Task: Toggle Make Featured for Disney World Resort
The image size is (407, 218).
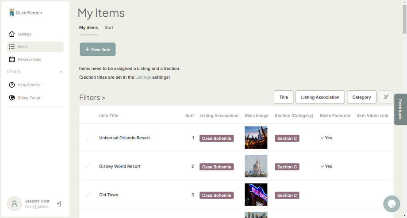Action: click(326, 167)
